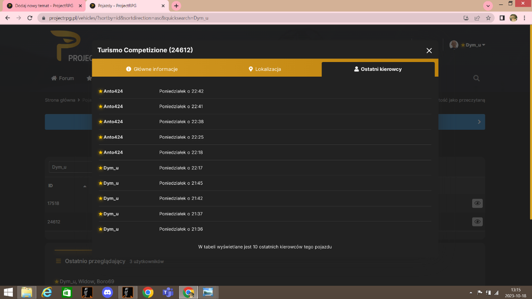Viewport: 532px width, 299px height.
Task: Switch to Główne informacje tab
Action: point(152,69)
